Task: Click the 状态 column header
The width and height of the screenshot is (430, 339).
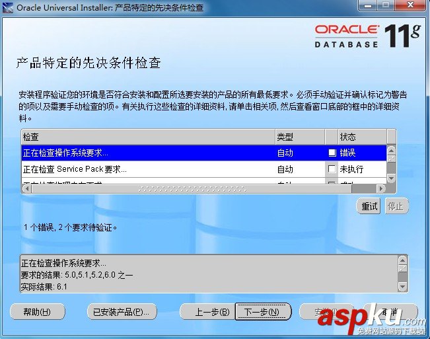Action: point(363,137)
